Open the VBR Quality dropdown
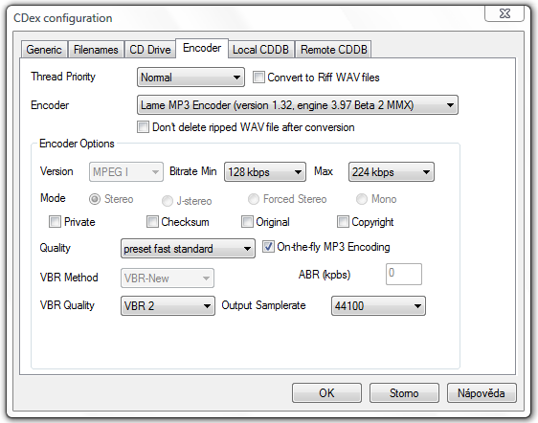 click(168, 305)
